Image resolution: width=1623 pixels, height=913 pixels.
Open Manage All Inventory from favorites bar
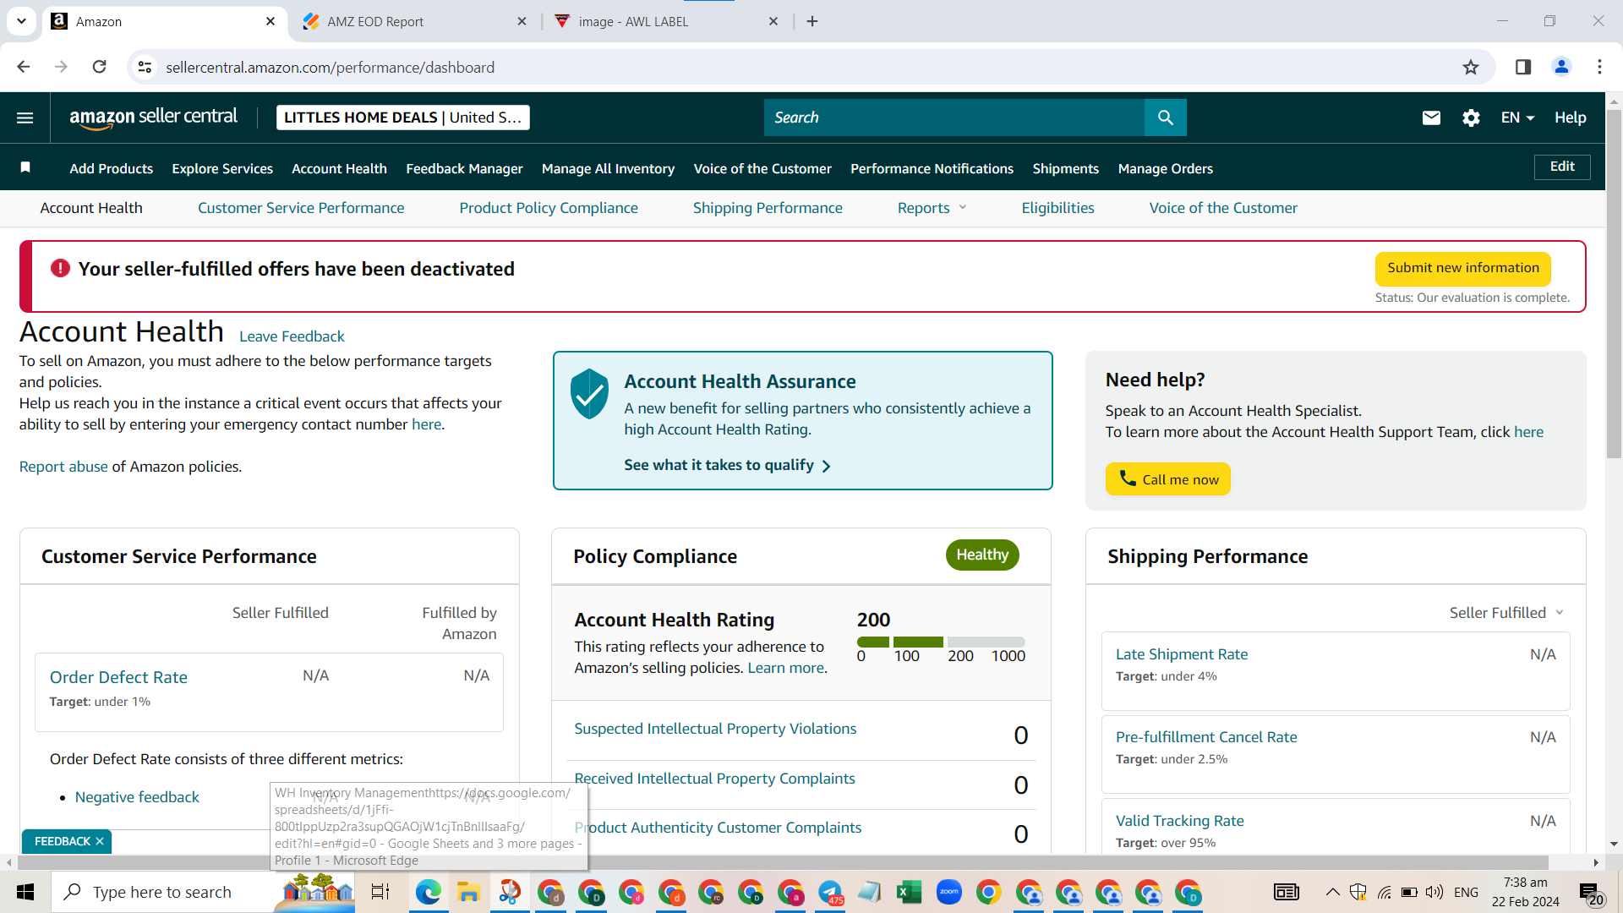pos(608,168)
